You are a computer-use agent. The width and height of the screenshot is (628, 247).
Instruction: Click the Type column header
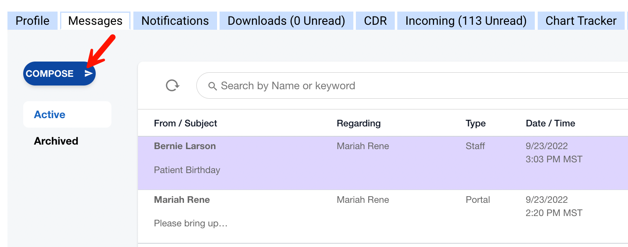476,123
